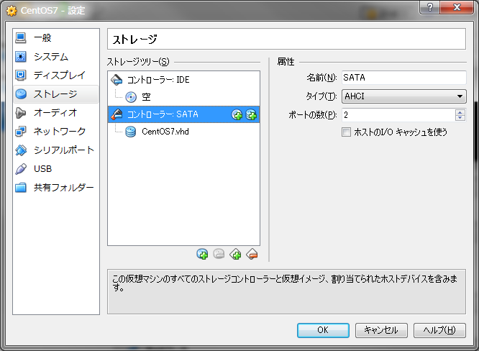The image size is (479, 351).
Task: Increase port count with up arrow
Action: point(460,112)
